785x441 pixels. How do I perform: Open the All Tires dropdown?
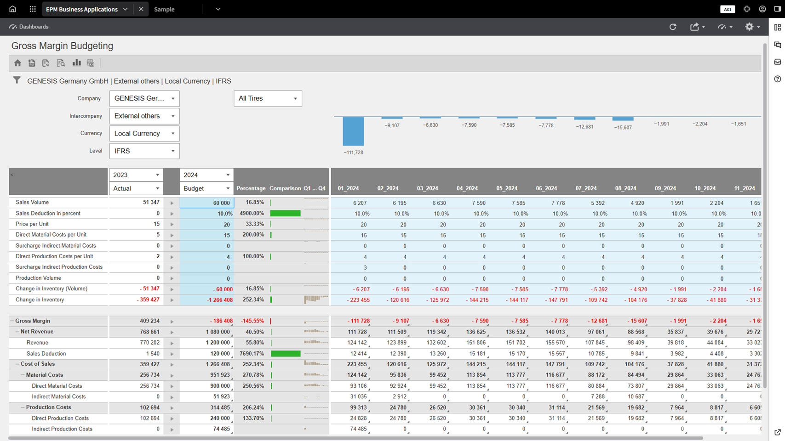point(268,99)
